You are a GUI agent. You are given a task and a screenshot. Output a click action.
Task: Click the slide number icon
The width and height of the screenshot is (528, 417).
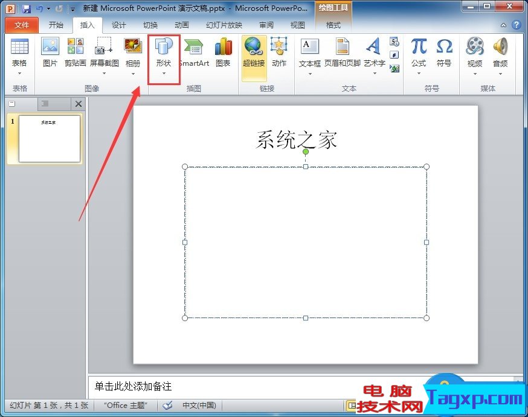coord(394,55)
